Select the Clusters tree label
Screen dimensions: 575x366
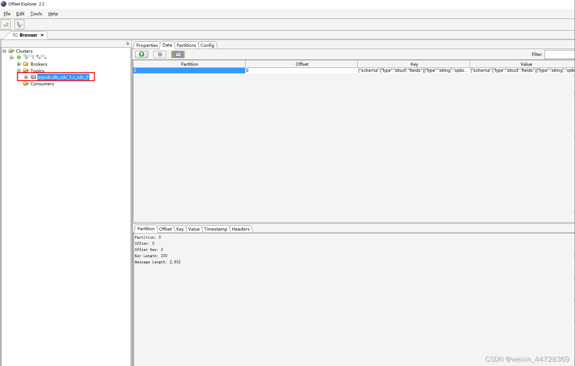24,51
